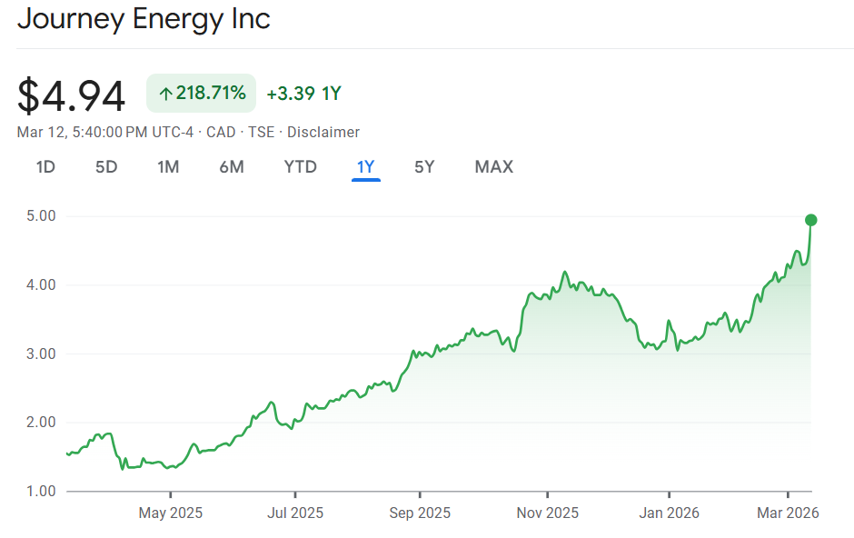Click the 218.71% gain badge
This screenshot has width=854, height=538.
pyautogui.click(x=201, y=94)
